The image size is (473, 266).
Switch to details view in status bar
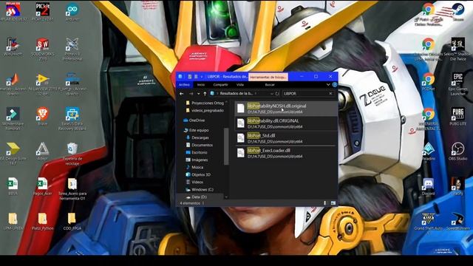pyautogui.click(x=325, y=203)
